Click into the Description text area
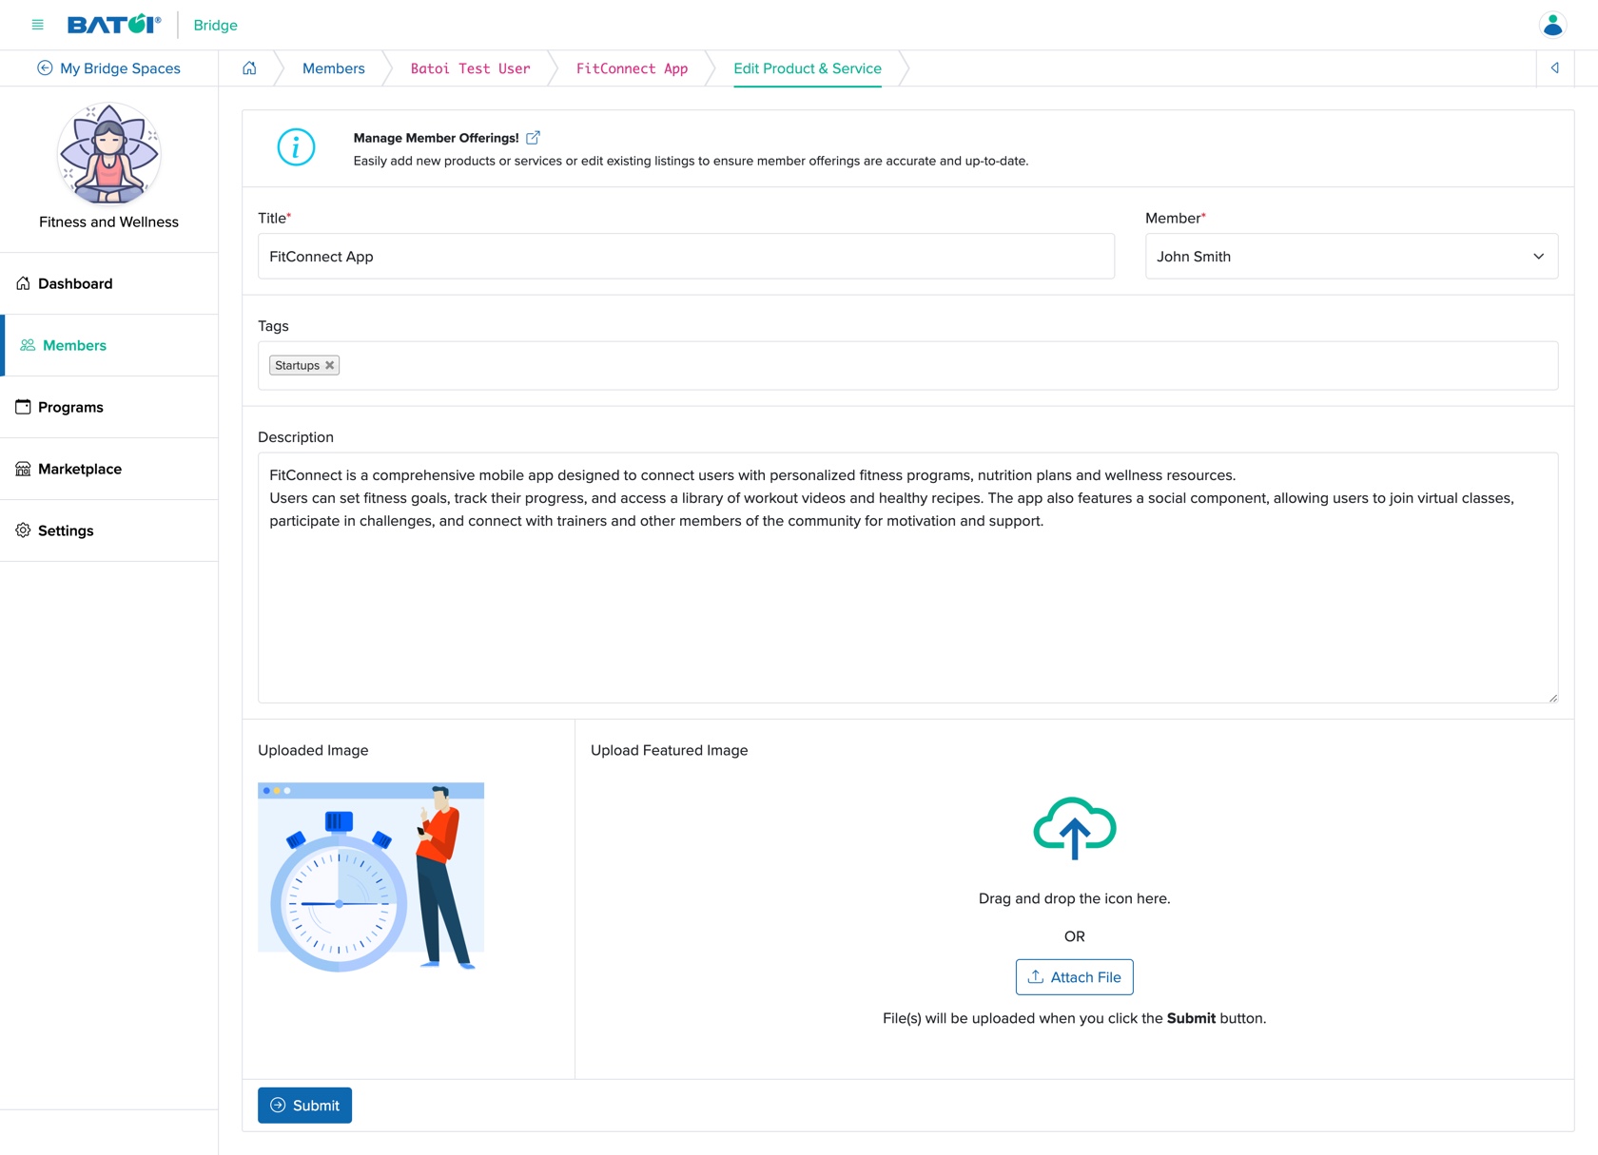 click(907, 578)
